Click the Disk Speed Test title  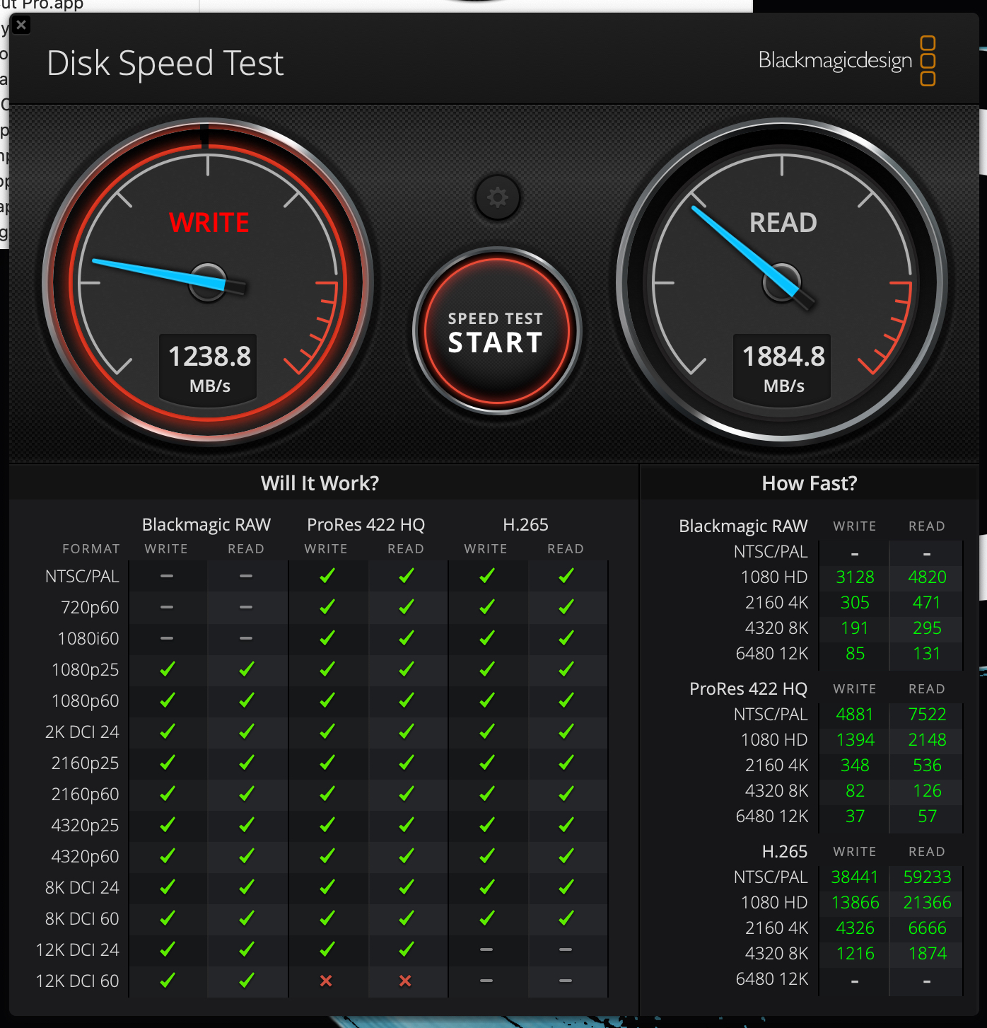click(165, 63)
